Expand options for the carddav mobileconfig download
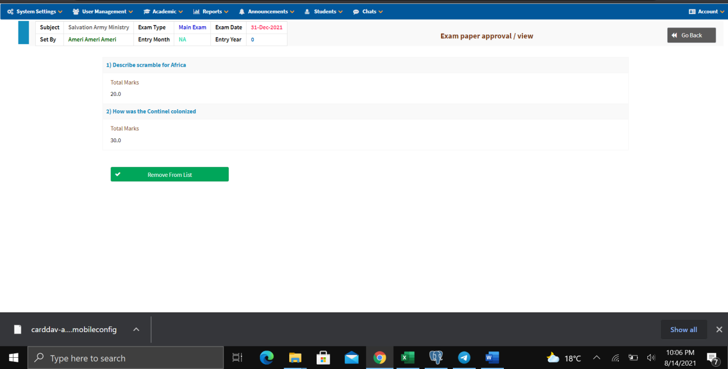728x369 pixels. click(x=136, y=329)
